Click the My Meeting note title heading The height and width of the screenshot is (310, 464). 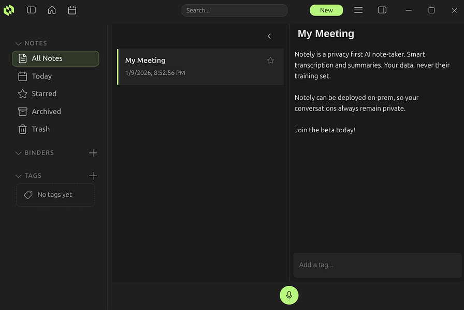pyautogui.click(x=326, y=34)
